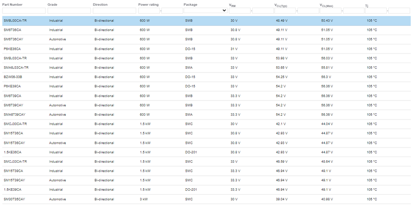Focus the Direction filter input box
The width and height of the screenshot is (411, 206).
point(114,11)
